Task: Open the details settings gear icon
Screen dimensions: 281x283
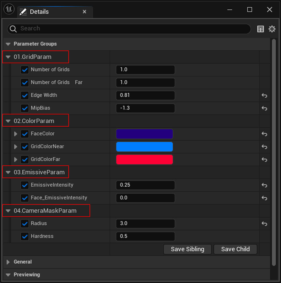Action: (x=272, y=29)
